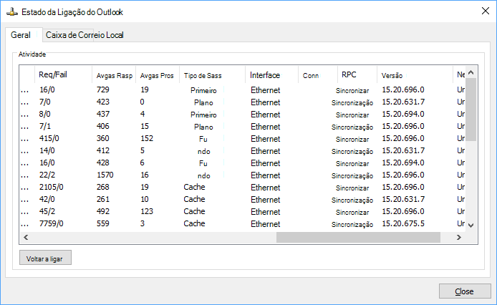Close the dialog with the X button
This screenshot has width=497, height=305.
coord(485,11)
